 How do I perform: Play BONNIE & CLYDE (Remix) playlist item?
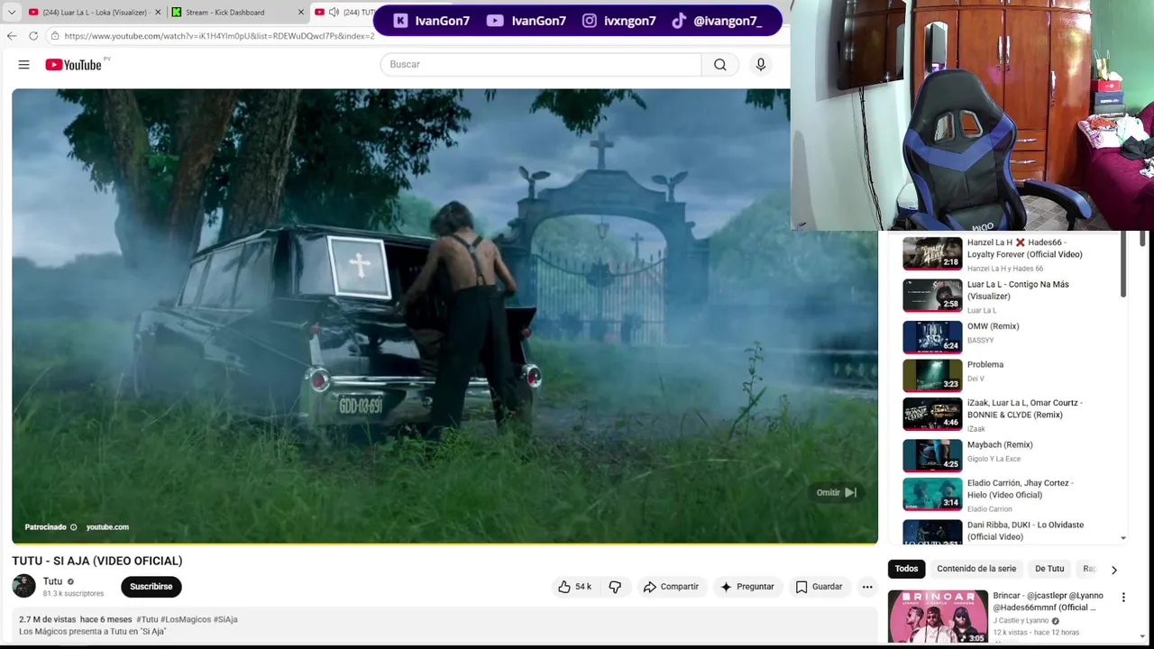(x=1008, y=415)
